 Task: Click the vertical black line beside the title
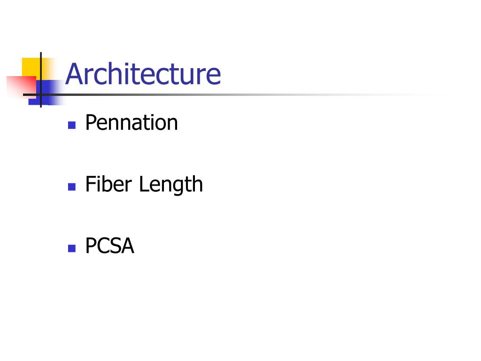[x=41, y=80]
